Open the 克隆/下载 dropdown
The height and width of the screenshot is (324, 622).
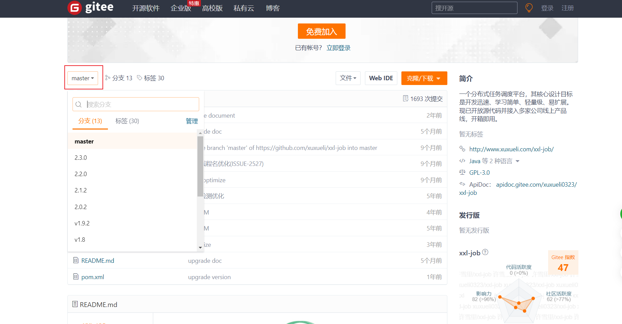click(x=424, y=78)
